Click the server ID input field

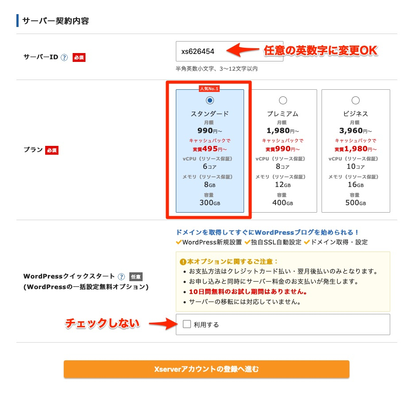pos(229,51)
